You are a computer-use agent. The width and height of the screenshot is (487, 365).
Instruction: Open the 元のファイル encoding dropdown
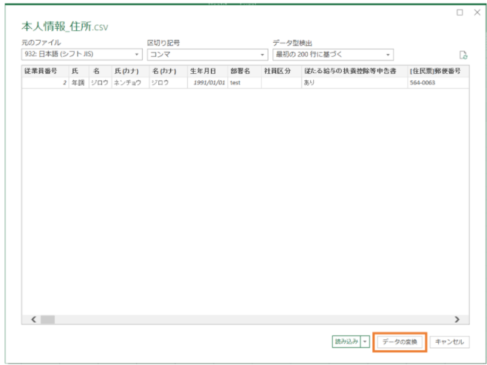click(137, 55)
